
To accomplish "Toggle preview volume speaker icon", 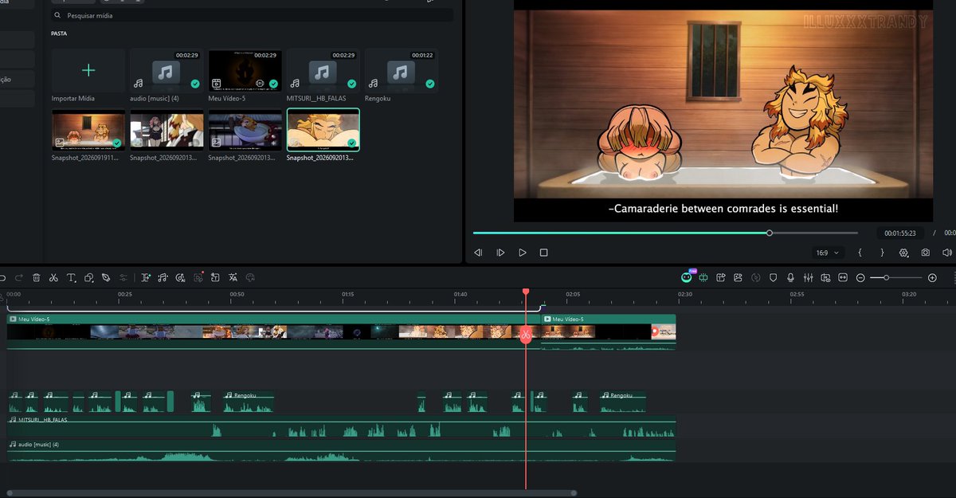I will coord(947,253).
